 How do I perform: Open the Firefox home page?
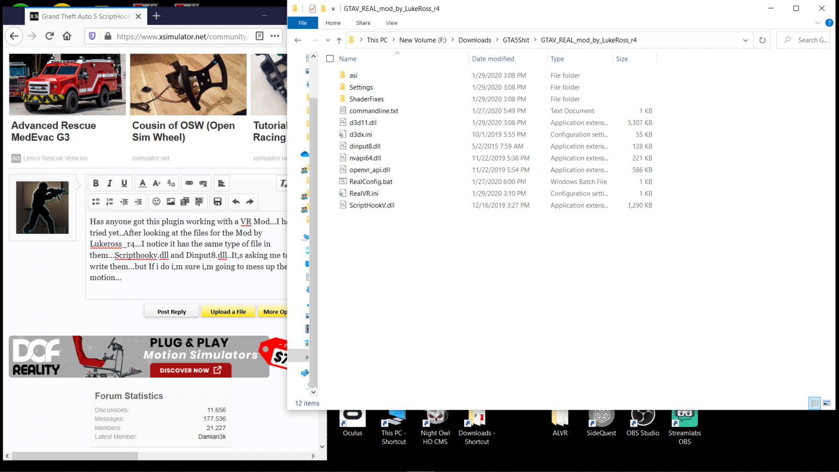coord(67,36)
